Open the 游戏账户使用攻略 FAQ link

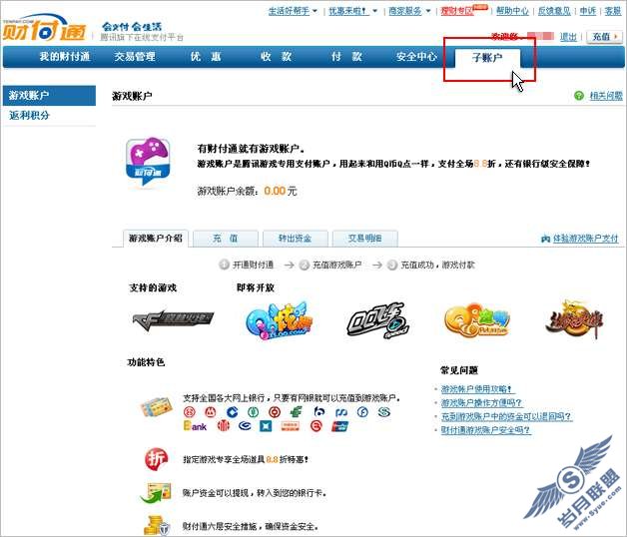point(476,389)
